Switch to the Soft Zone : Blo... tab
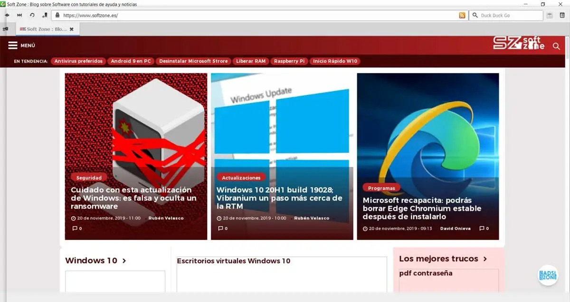The height and width of the screenshot is (302, 570). 47,29
